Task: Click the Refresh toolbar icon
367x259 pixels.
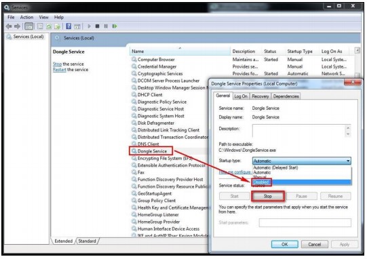Action: coord(49,26)
